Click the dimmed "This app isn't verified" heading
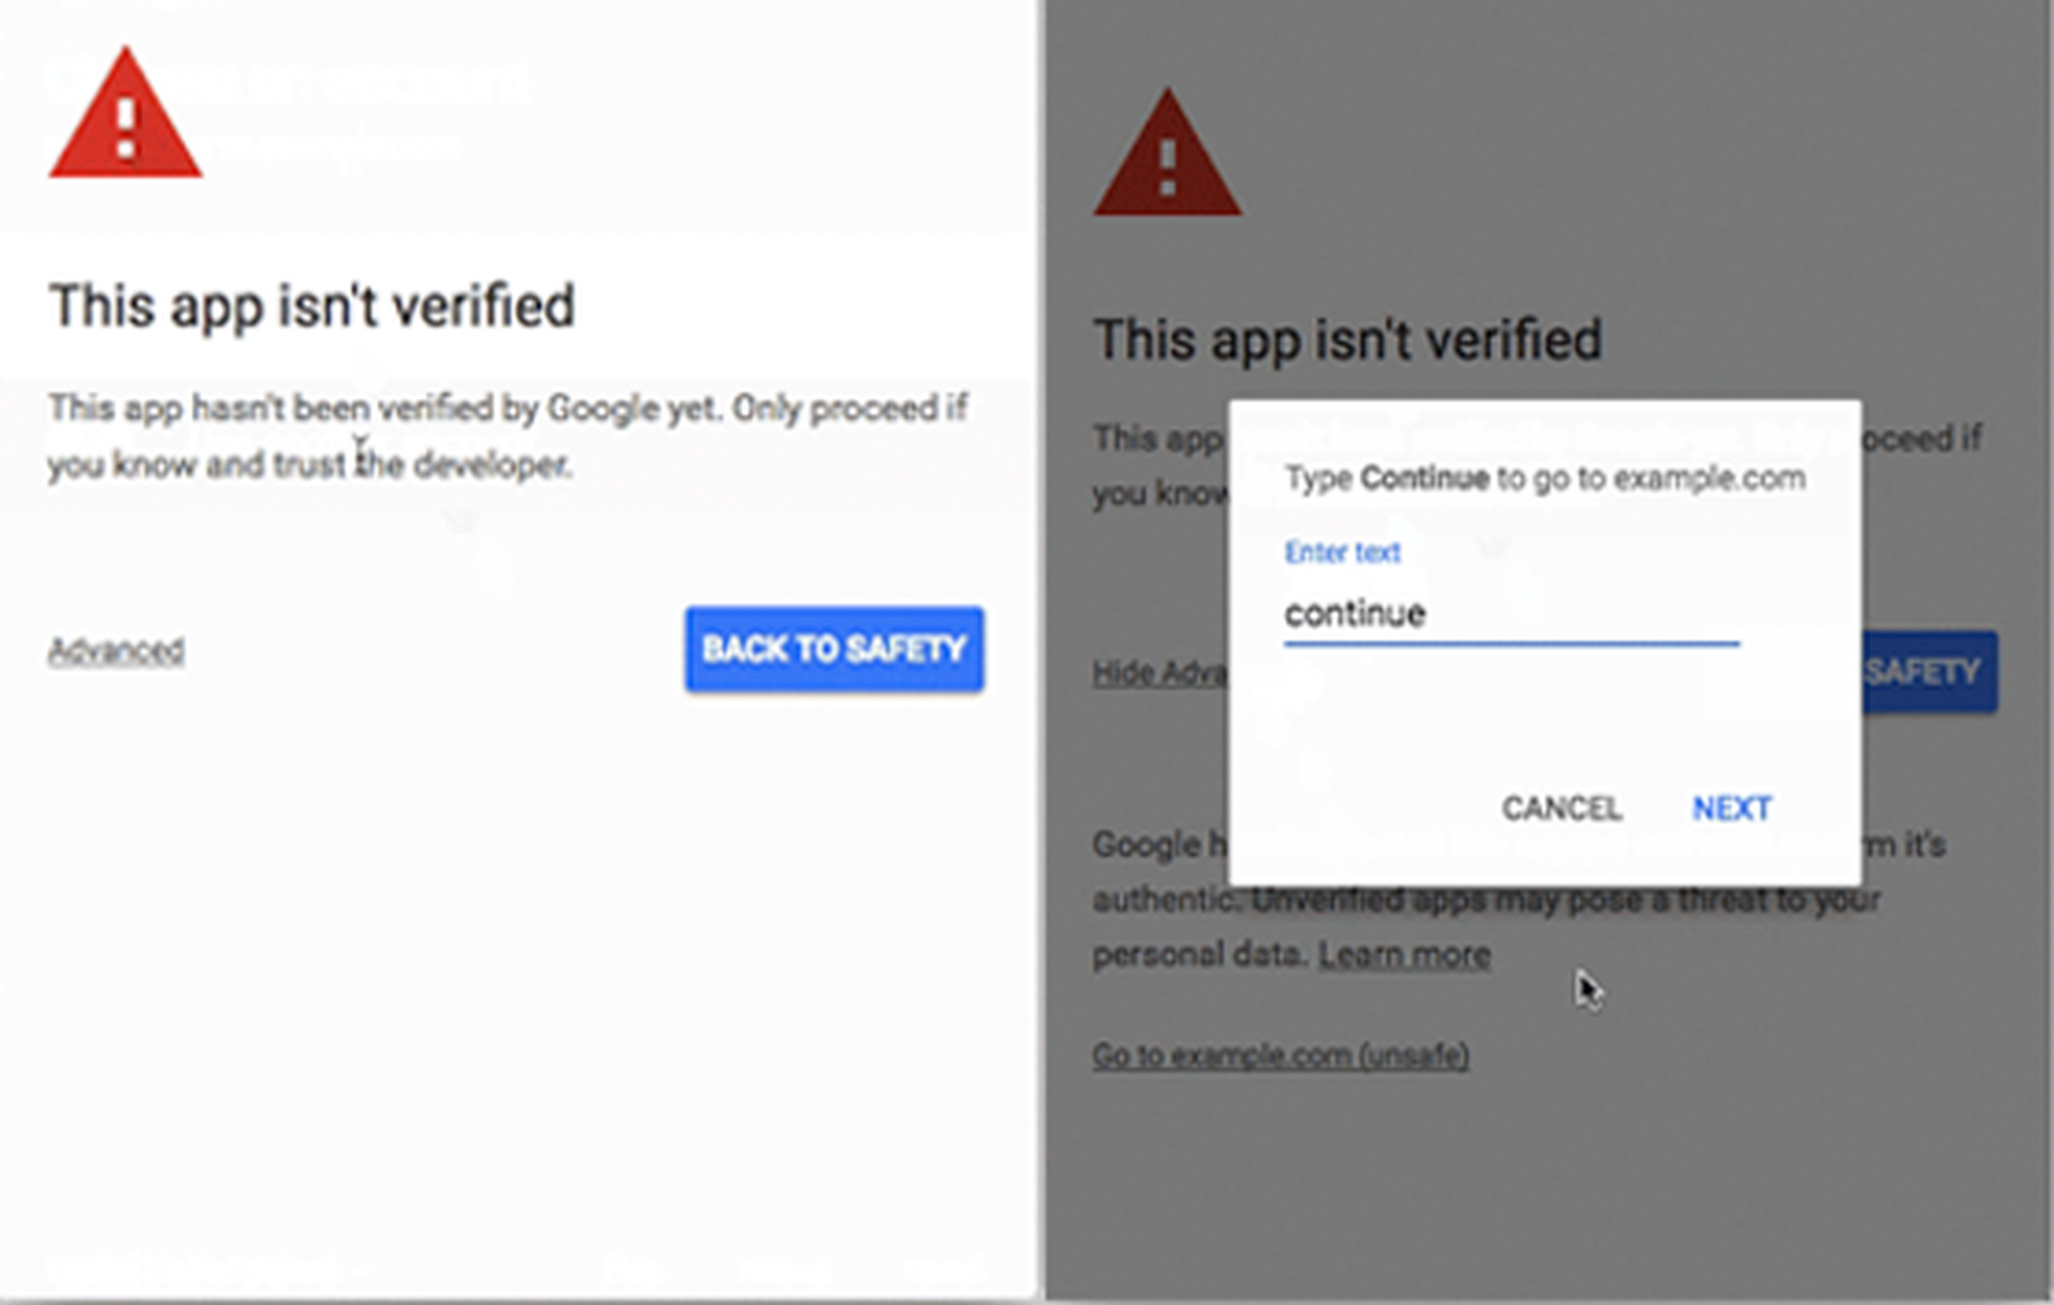This screenshot has height=1305, width=2054. (1348, 340)
